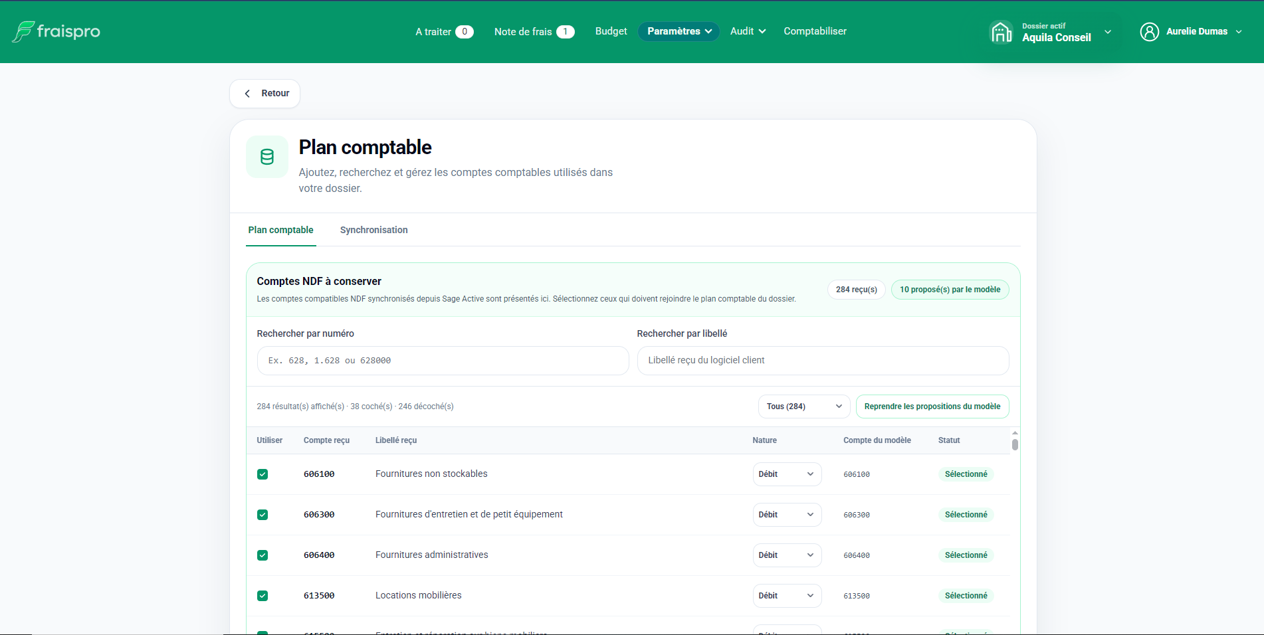Open the Budget menu item
The image size is (1264, 635).
click(611, 31)
